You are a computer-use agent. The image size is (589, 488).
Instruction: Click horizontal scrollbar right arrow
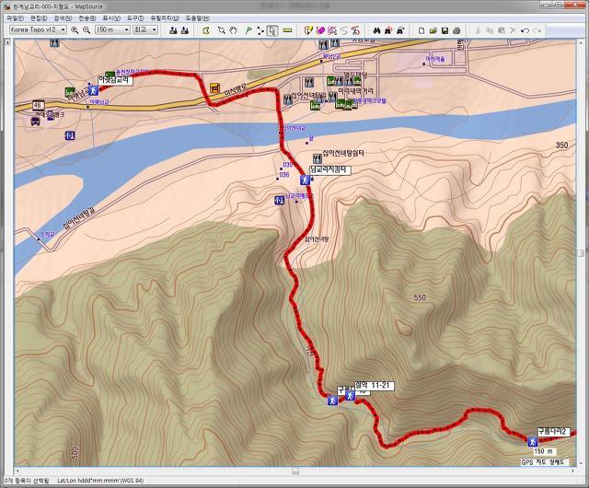coord(572,471)
